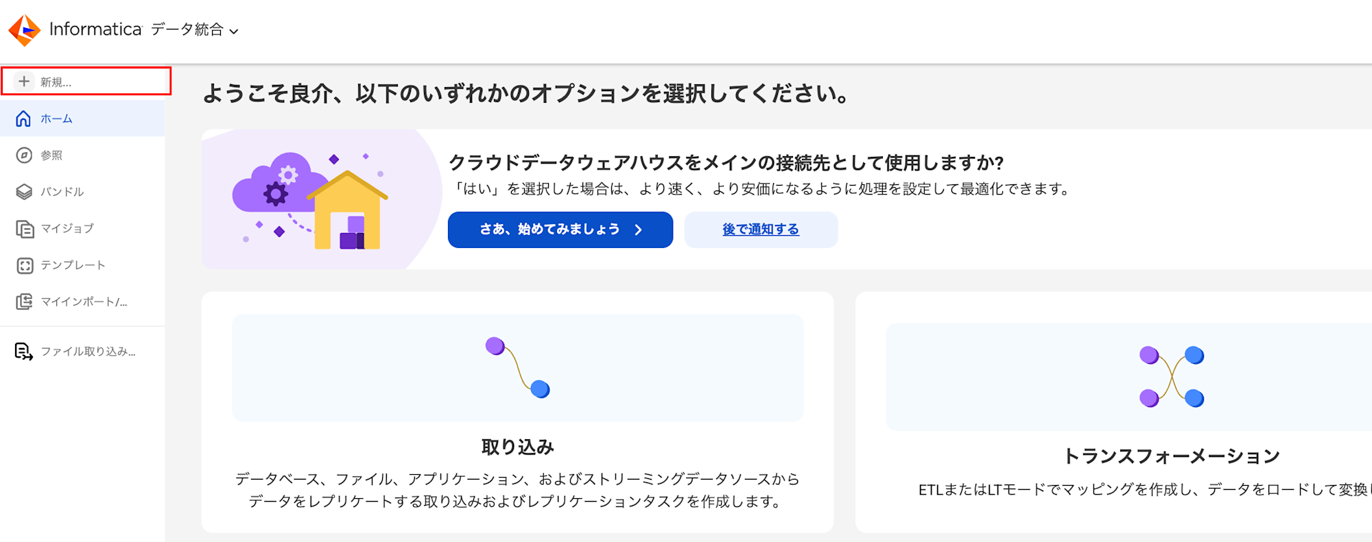This screenshot has width=1372, height=542.
Task: Select the テンプレート sidebar icon
Action: coord(24,265)
